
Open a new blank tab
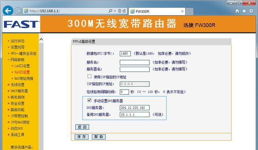coord(189,11)
